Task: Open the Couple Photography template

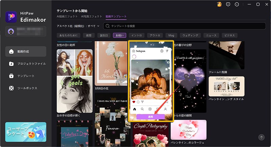Action: pos(150,134)
